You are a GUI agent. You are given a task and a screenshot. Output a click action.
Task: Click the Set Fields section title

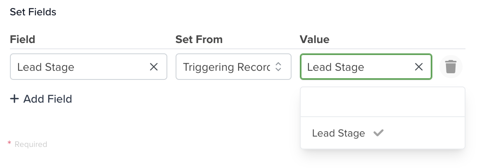(33, 12)
